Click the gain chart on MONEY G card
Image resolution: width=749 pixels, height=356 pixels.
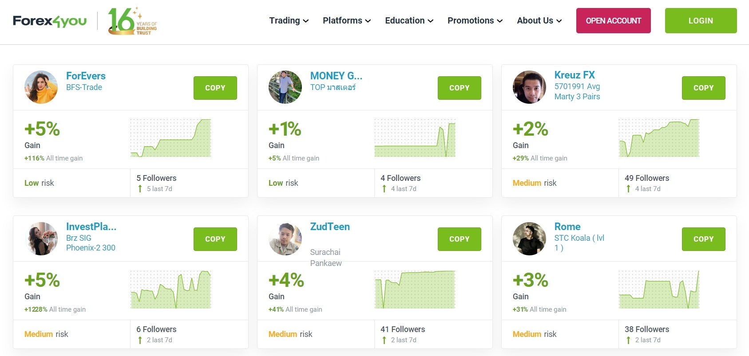415,138
